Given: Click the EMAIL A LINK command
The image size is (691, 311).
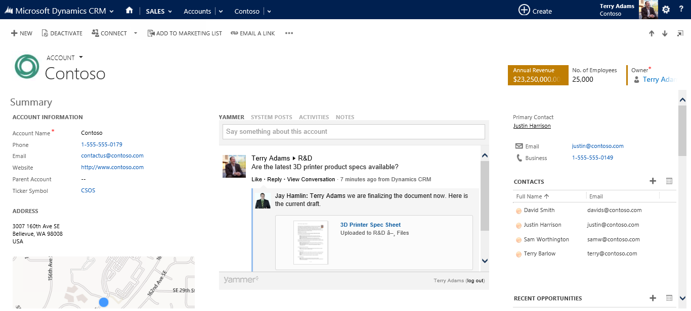Looking at the screenshot, I should pos(253,33).
